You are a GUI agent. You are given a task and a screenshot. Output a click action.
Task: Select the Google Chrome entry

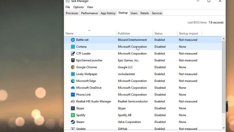pos(86,67)
